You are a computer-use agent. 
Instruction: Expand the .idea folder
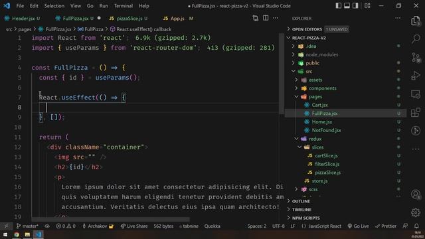pyautogui.click(x=311, y=46)
